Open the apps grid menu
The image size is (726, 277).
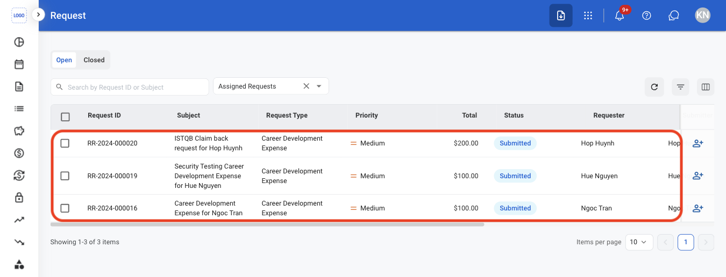click(x=588, y=16)
